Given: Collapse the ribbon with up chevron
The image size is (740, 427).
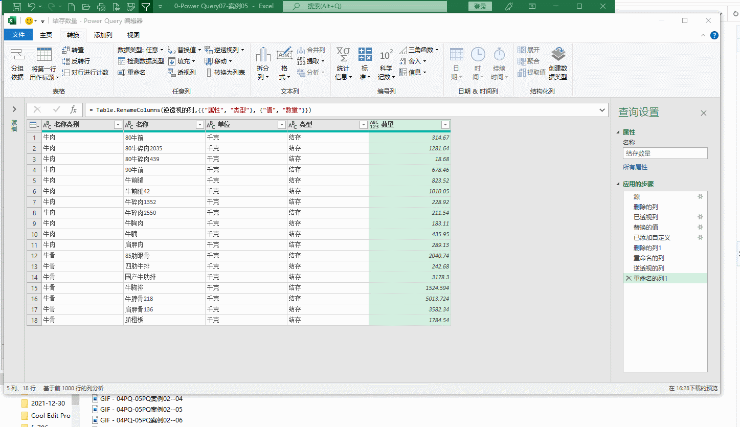Looking at the screenshot, I should click(704, 35).
